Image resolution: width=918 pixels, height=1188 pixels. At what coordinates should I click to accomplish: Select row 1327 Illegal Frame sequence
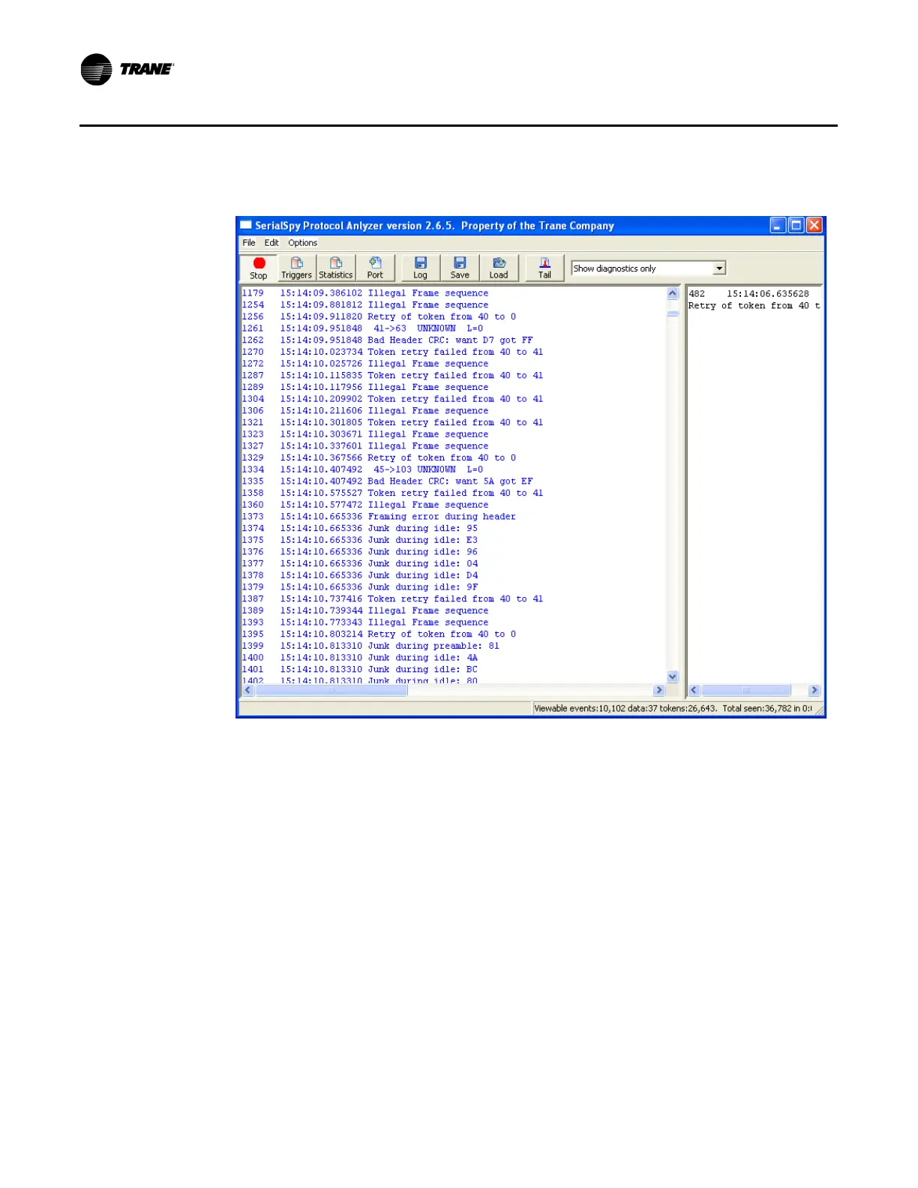(x=365, y=446)
